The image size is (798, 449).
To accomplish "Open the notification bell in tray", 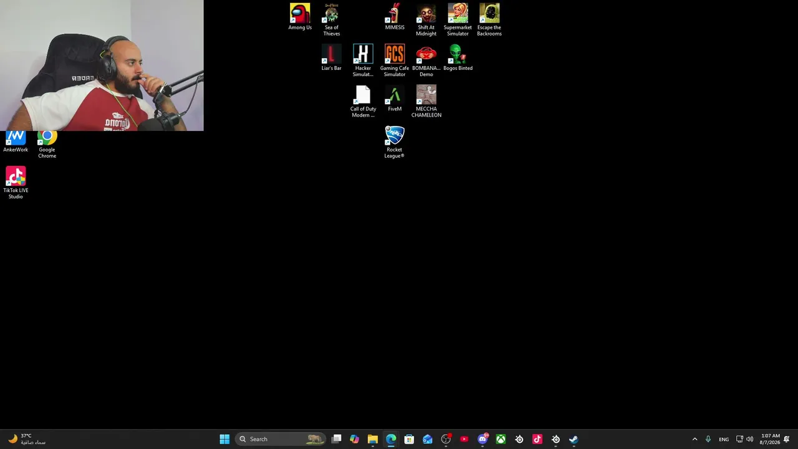I will [x=787, y=439].
